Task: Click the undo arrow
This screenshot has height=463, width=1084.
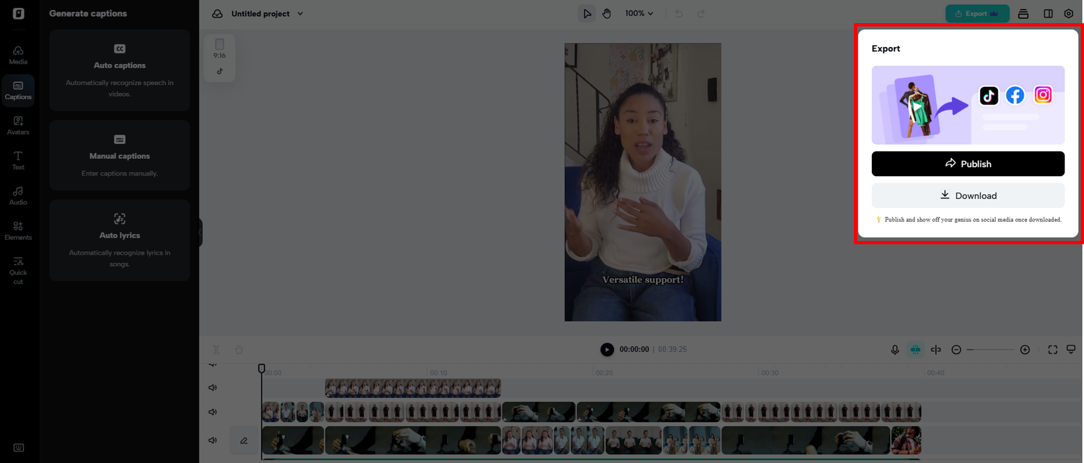Action: pyautogui.click(x=679, y=14)
